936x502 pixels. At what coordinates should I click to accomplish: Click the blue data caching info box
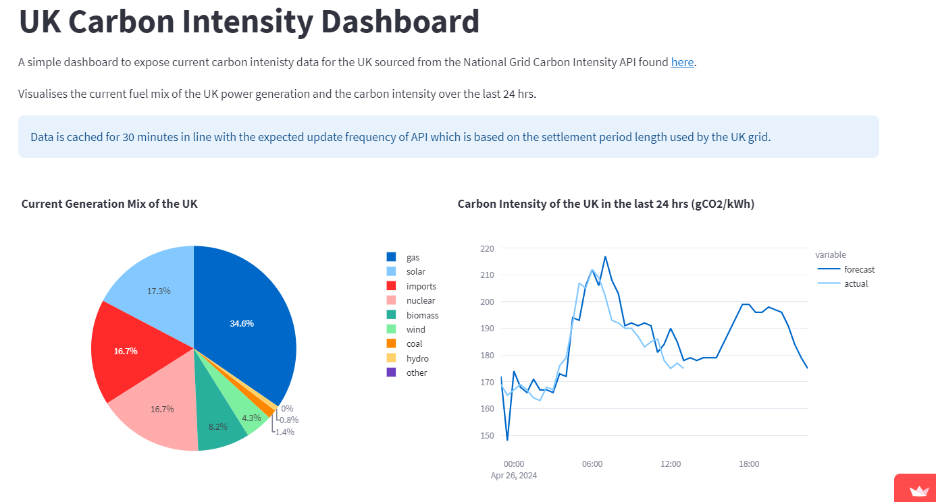(x=448, y=137)
